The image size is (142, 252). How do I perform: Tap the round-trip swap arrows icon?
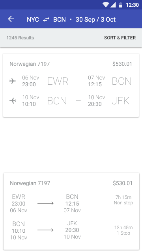pyautogui.click(x=46, y=19)
